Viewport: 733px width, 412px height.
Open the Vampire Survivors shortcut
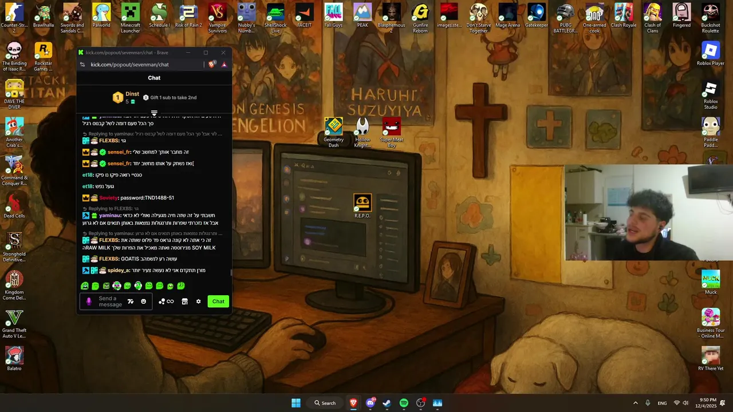click(218, 18)
